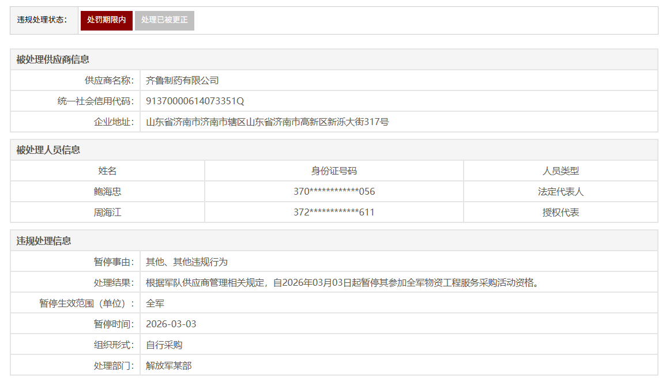Click the 违规处理信息 section header
Screen dimensions: 666x382
44,241
